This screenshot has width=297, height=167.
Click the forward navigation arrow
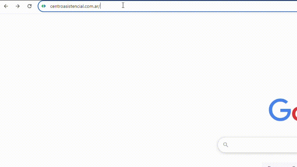click(x=18, y=6)
